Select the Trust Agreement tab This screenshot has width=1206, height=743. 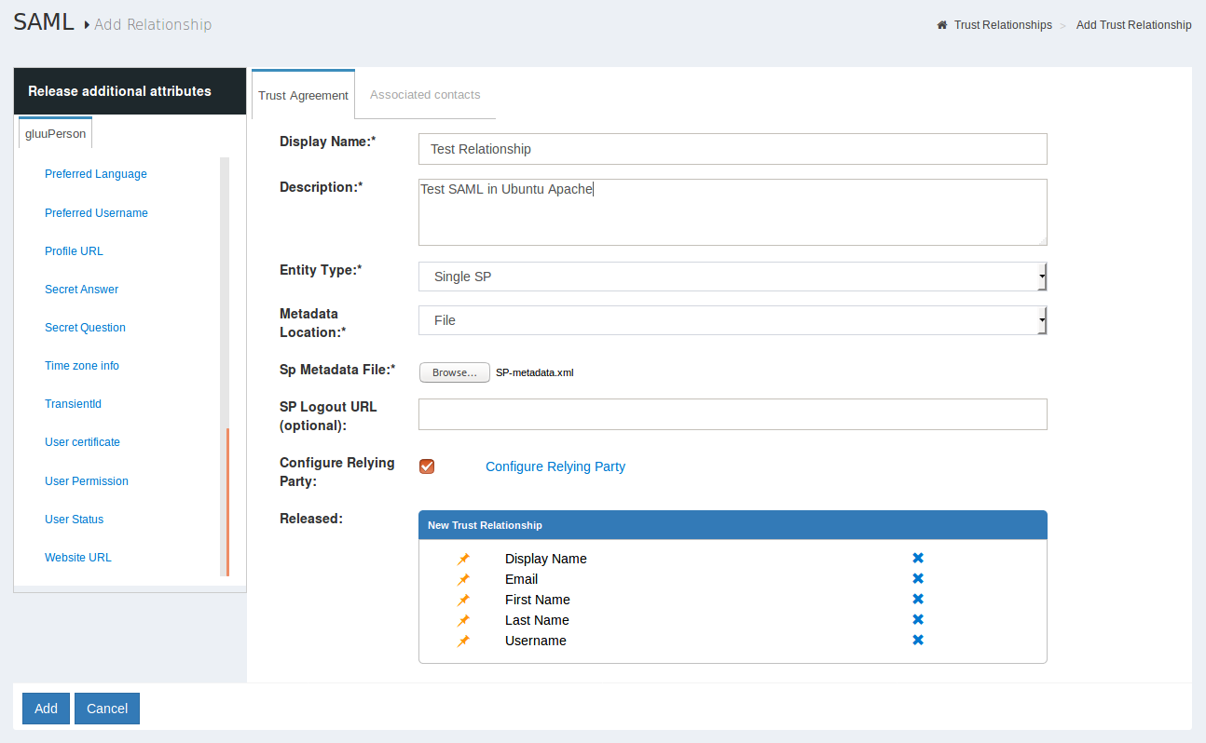point(303,95)
